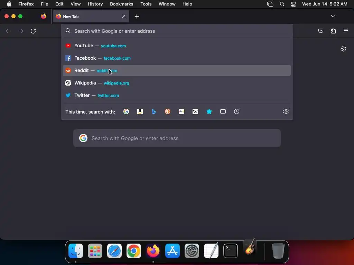Screen dimensions: 354x265
Task: Open Firefox View pinned icon
Action: 44,16
